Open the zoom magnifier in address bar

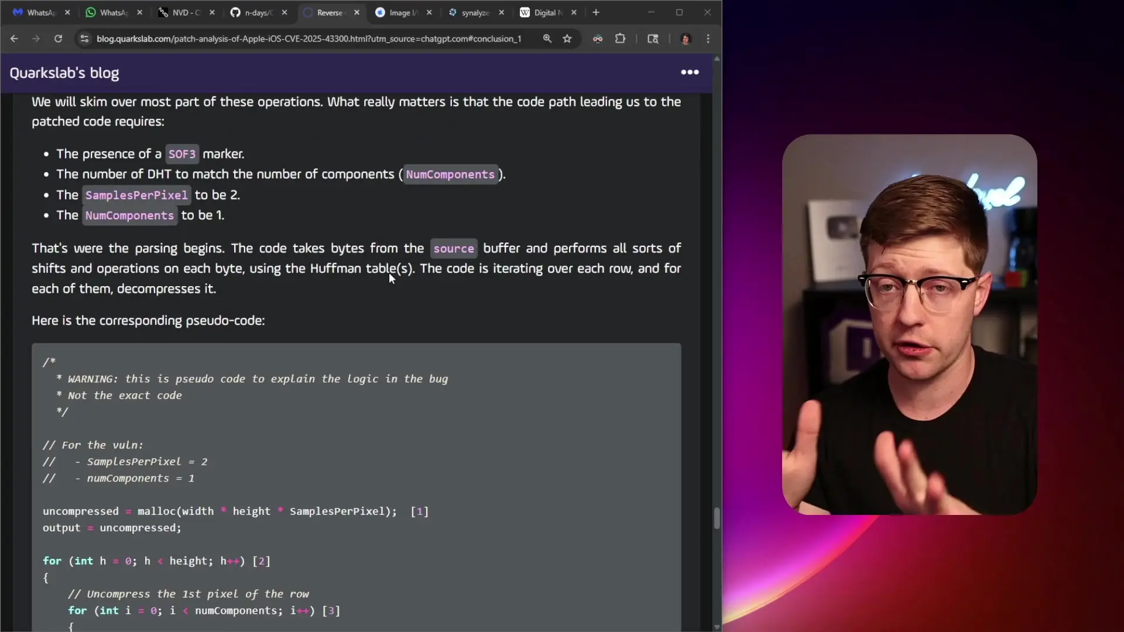pos(547,39)
